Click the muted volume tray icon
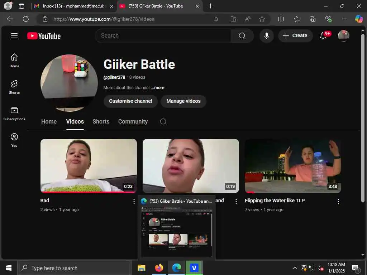Viewport: 367px width, 275px height. 320,268
